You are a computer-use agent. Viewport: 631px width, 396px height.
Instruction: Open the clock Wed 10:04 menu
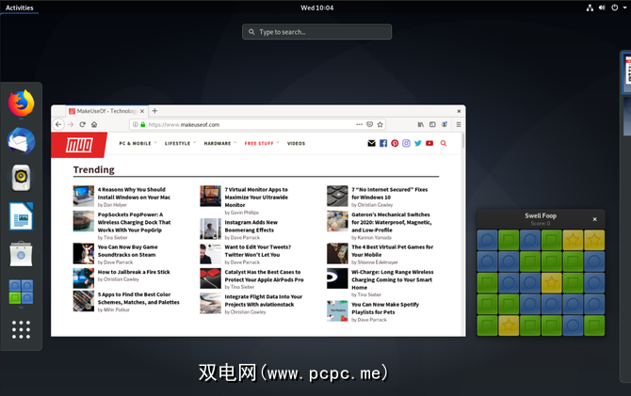click(316, 8)
